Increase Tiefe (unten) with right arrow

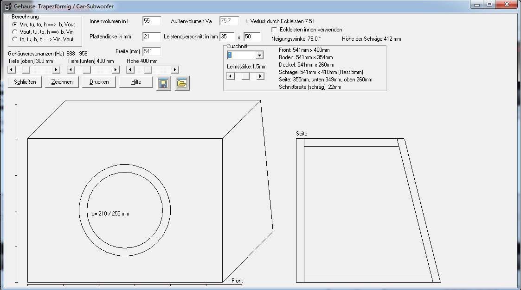tap(116, 69)
